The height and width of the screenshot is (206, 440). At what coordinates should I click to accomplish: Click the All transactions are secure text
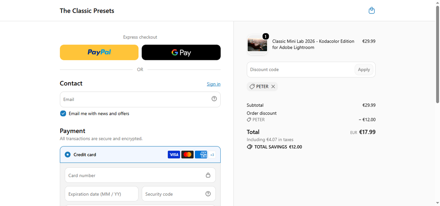click(x=101, y=139)
